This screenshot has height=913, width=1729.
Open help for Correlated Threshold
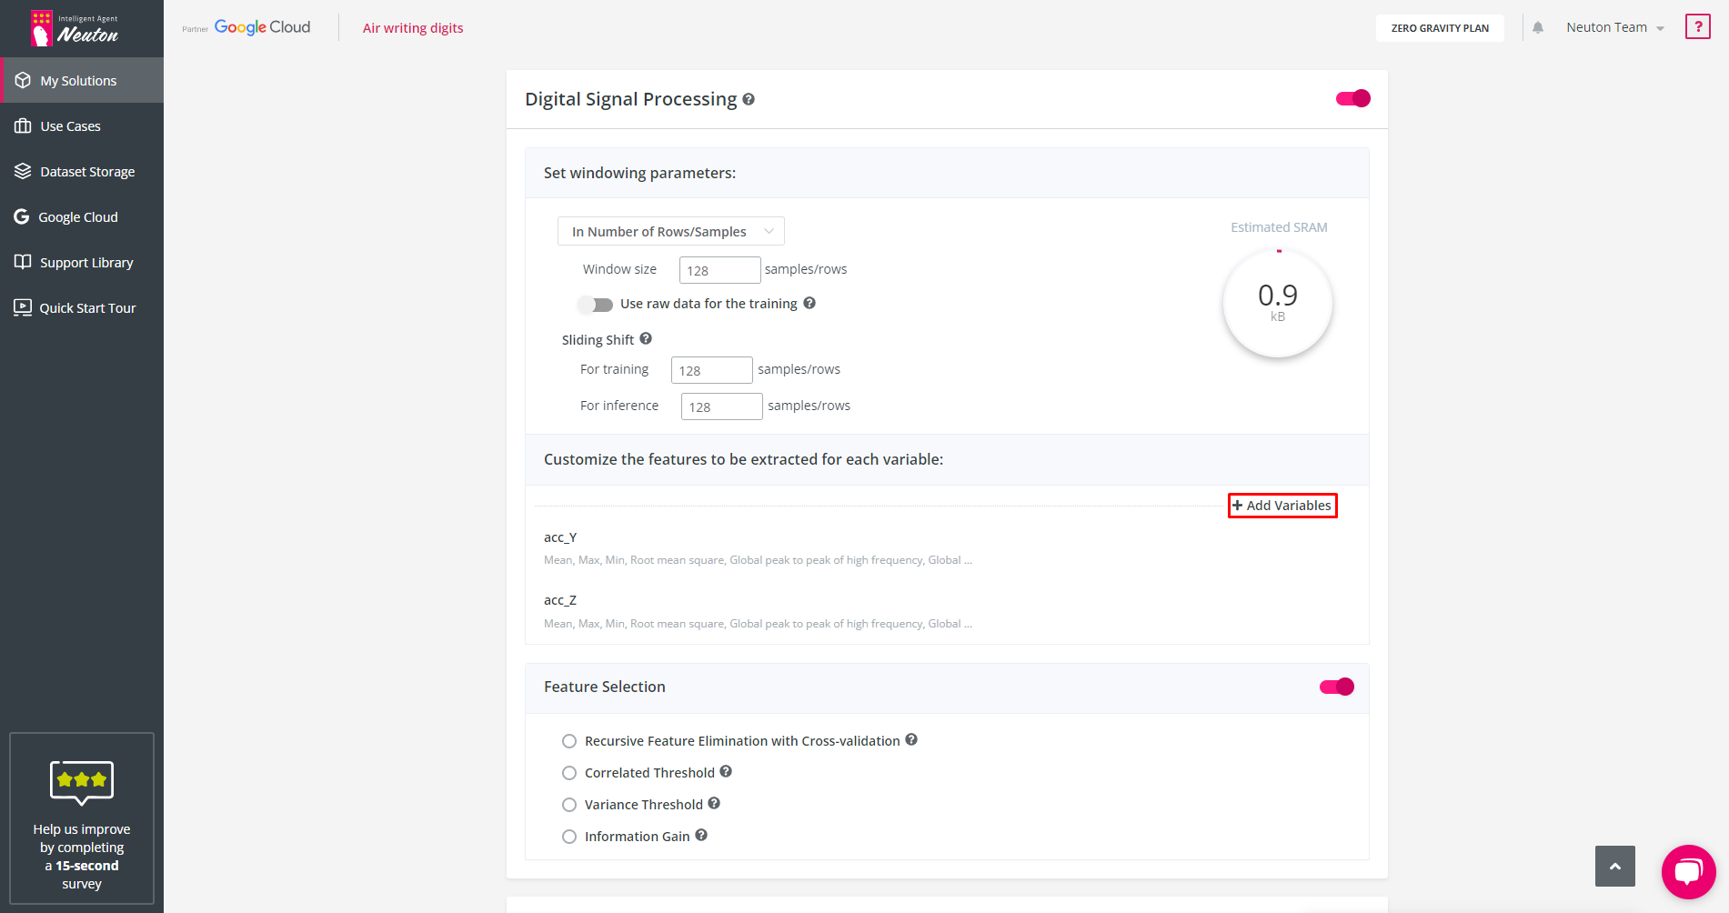pos(726,771)
